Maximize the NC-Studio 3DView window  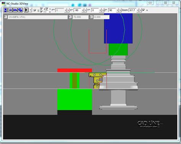[x=165, y=3]
